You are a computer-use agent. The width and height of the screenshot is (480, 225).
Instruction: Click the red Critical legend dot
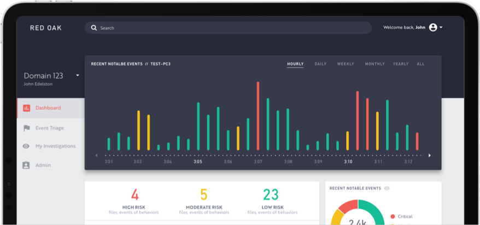pos(393,217)
